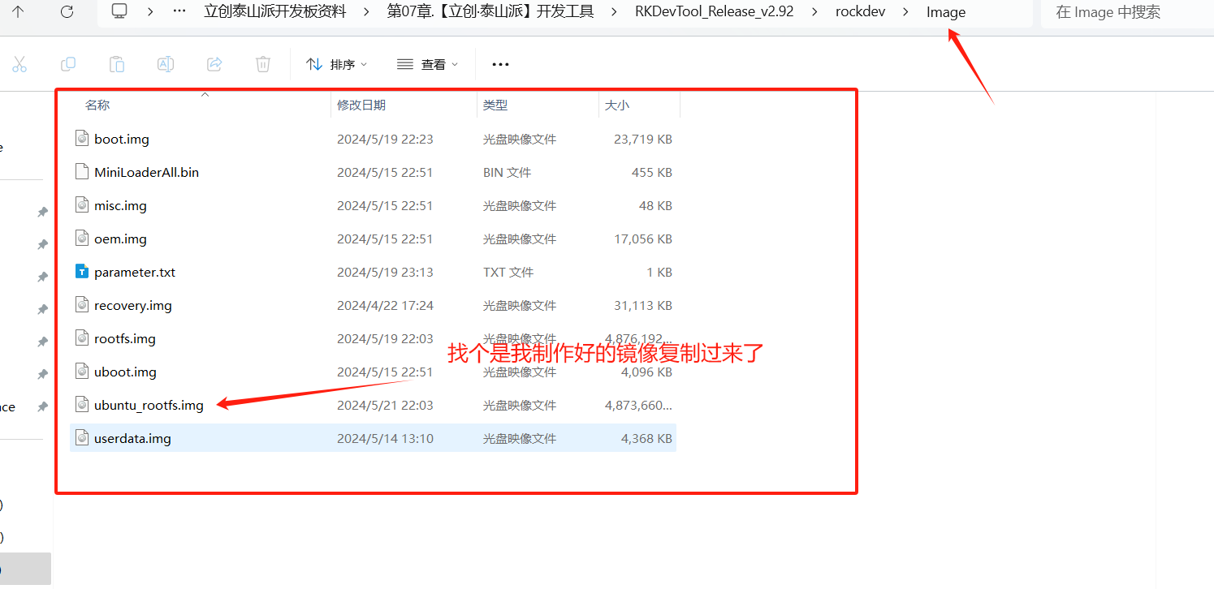Viewport: 1214px width, 589px height.
Task: Select file name rootfs.img
Action: [x=124, y=338]
